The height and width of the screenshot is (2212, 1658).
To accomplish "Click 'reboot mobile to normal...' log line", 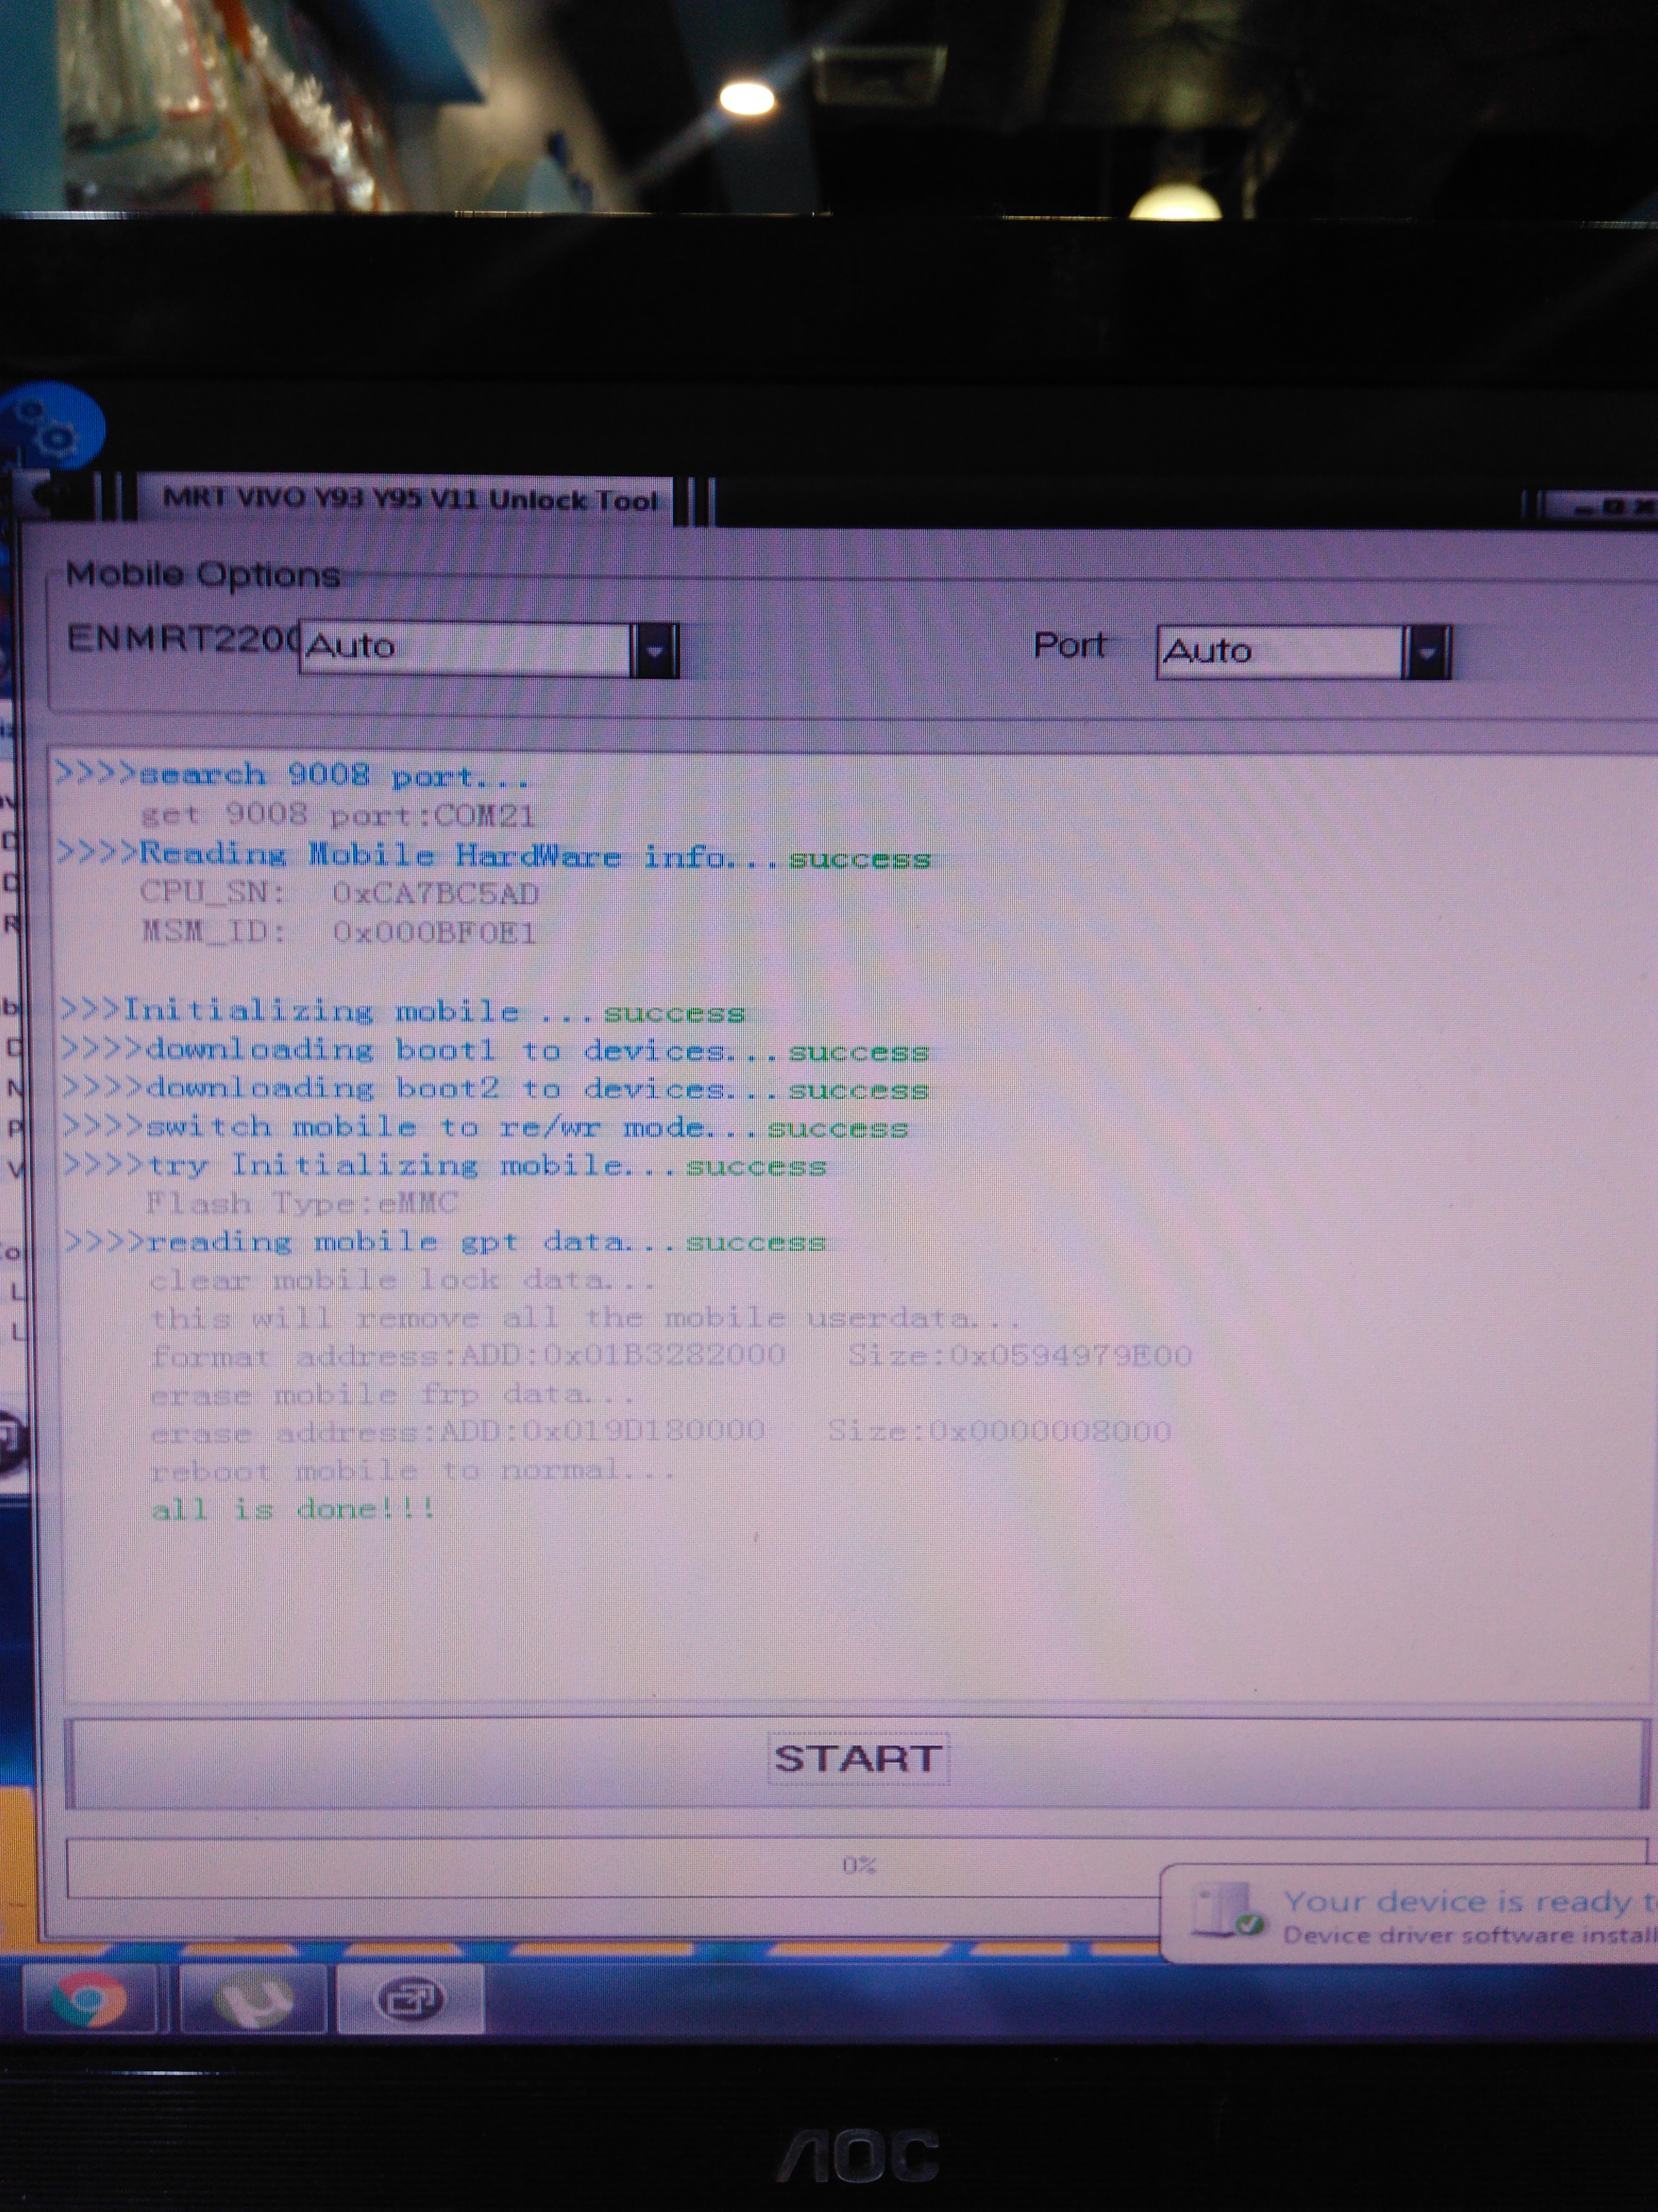I will [413, 1471].
